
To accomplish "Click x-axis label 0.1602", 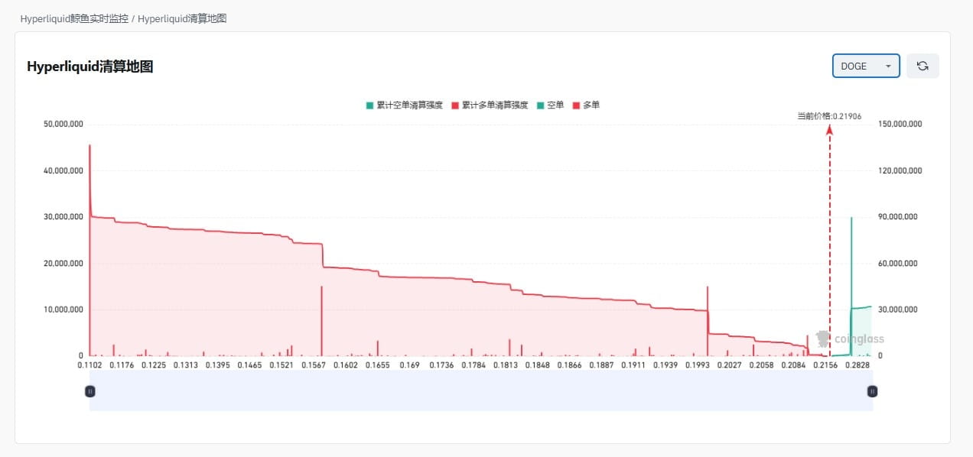I will [x=345, y=366].
